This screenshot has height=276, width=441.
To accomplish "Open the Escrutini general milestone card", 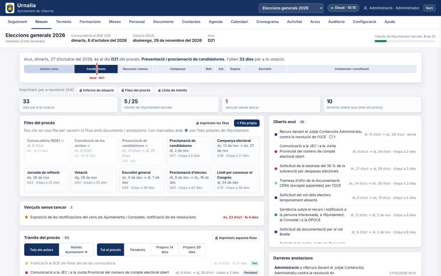I will coord(141,180).
